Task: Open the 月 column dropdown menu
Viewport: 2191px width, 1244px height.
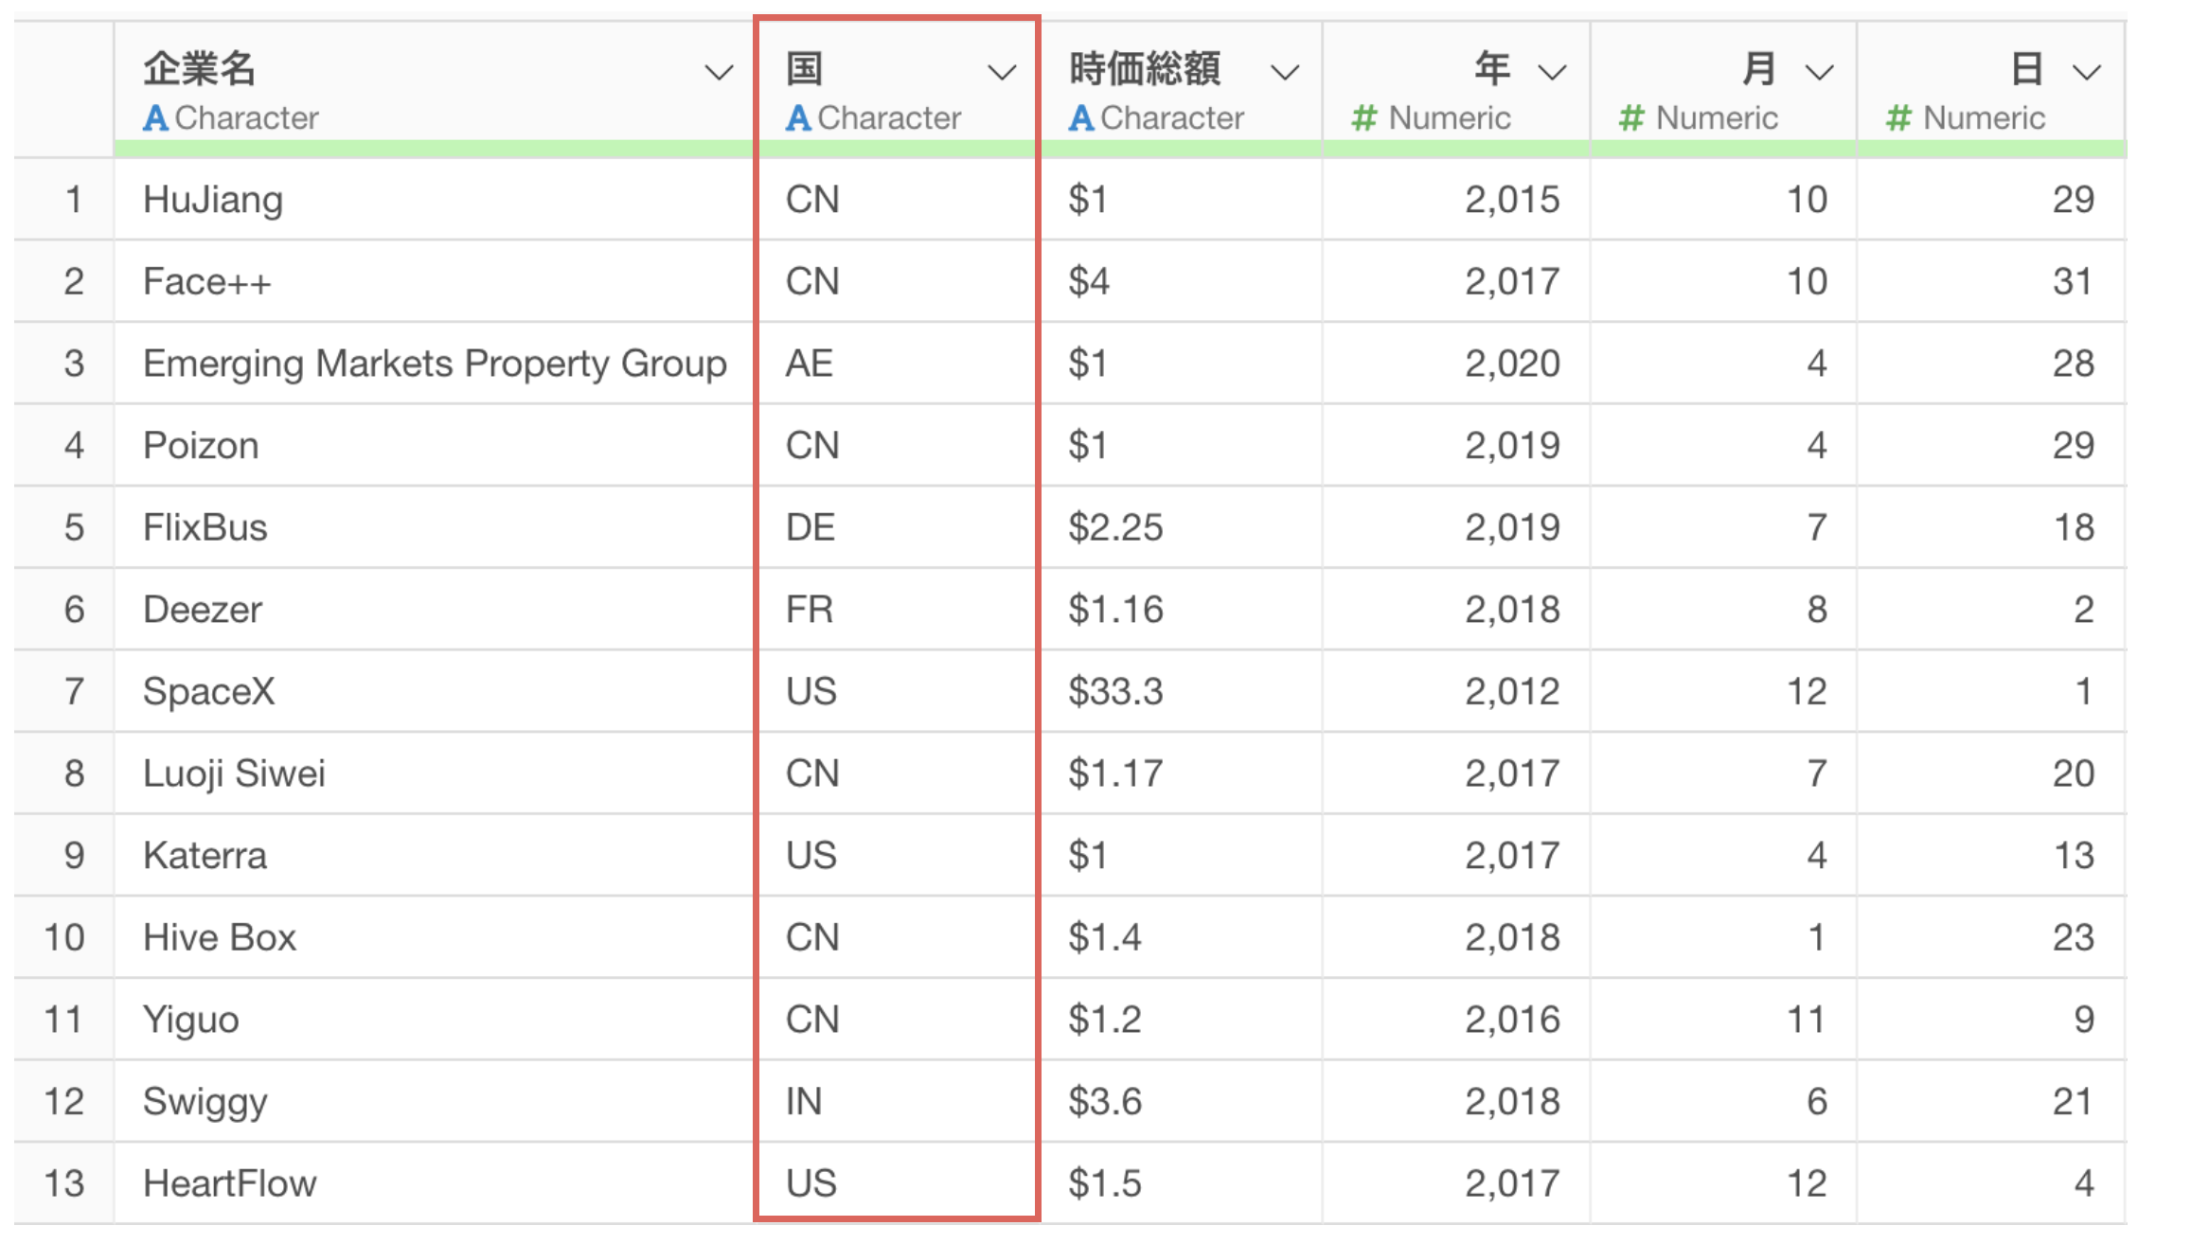Action: (x=1819, y=72)
